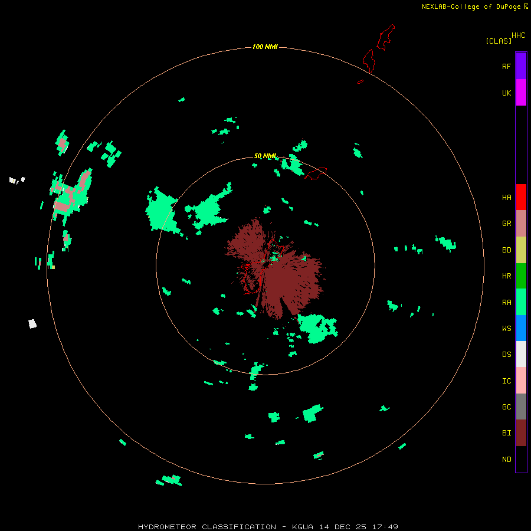531x531 pixels.
Task: Pick the HR dark green legend swatch
Action: coord(521,276)
